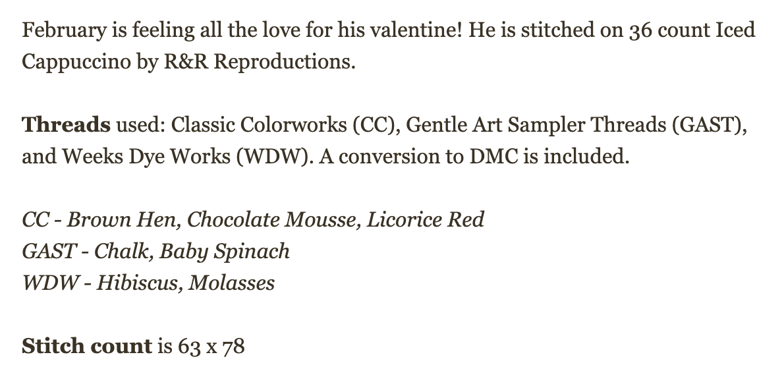Click the "63 x 78" stitch dimensions
The width and height of the screenshot is (784, 390).
(x=211, y=346)
